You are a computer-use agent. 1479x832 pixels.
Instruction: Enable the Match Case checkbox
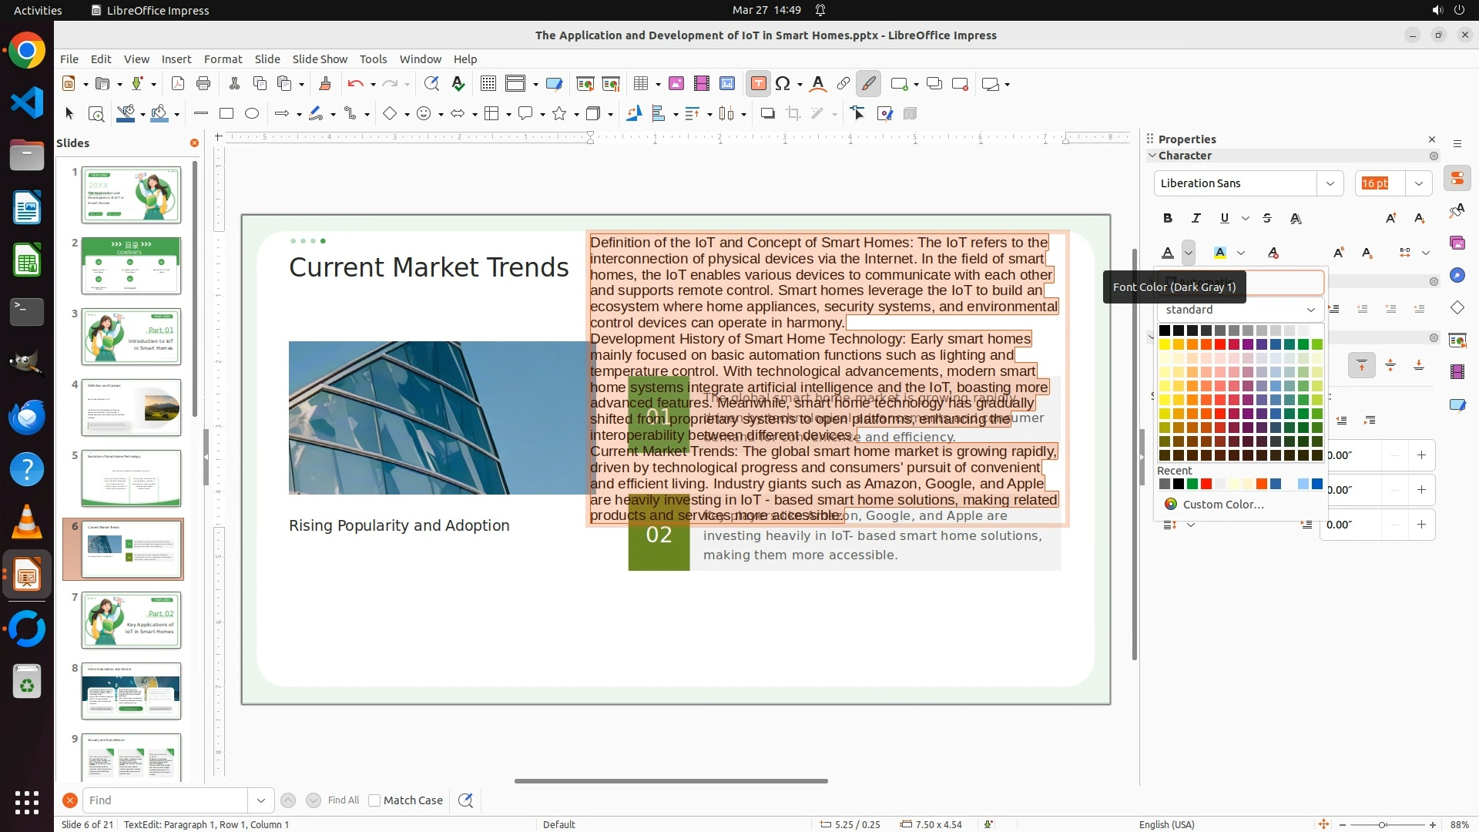(x=374, y=800)
